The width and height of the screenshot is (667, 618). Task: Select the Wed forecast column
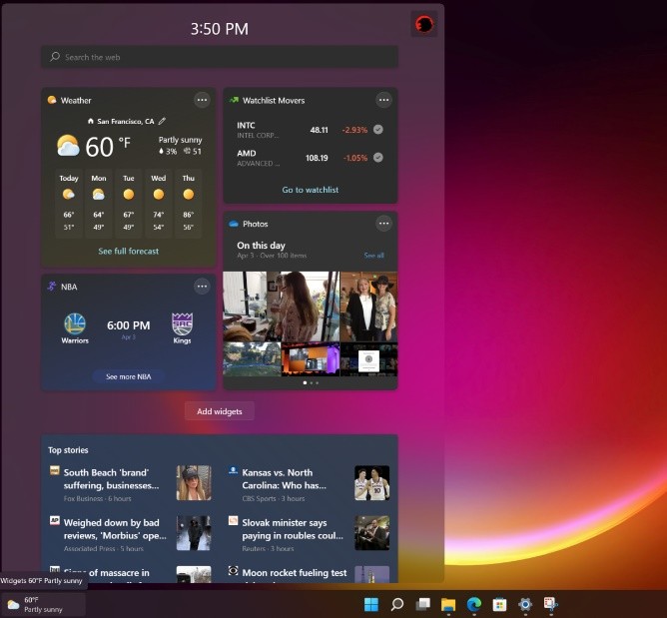tap(158, 203)
